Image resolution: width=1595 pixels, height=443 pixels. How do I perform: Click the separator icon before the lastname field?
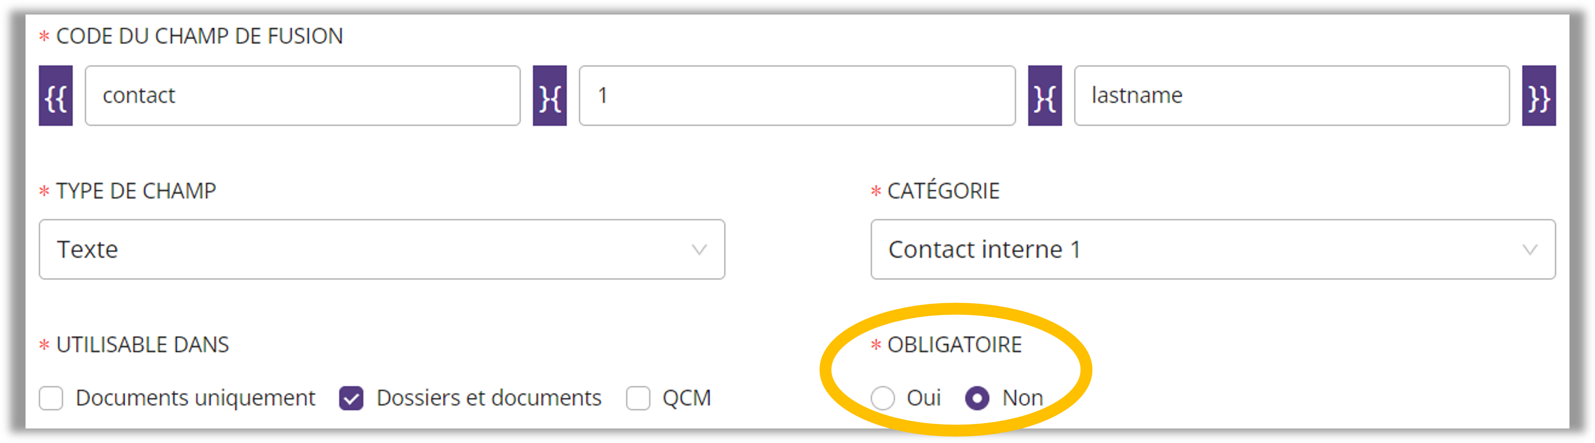tap(1045, 96)
